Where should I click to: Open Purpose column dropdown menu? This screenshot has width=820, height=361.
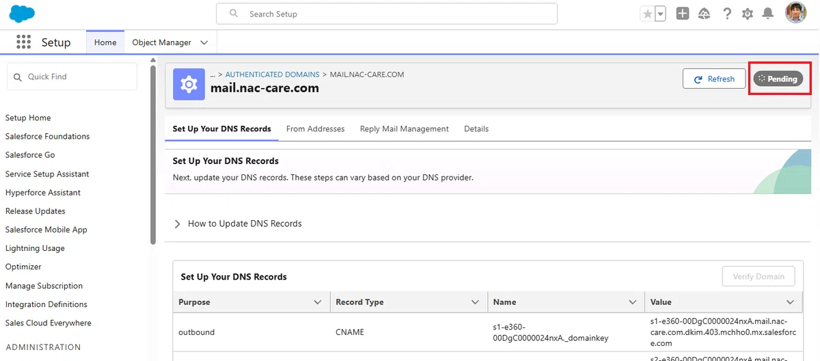pos(317,302)
